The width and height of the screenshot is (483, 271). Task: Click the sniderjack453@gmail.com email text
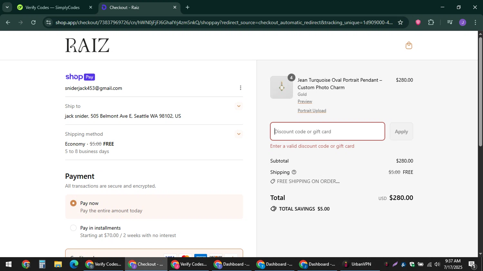coord(93,88)
